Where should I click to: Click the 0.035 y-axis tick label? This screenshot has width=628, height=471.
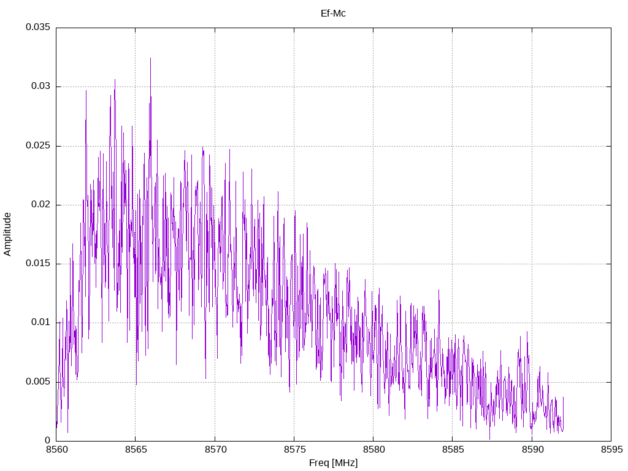[x=38, y=27]
